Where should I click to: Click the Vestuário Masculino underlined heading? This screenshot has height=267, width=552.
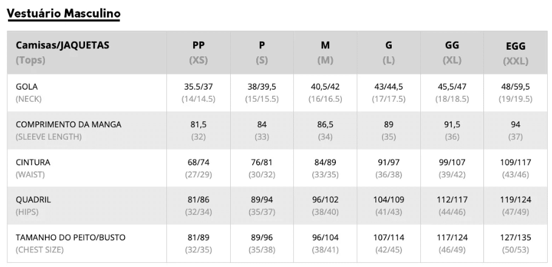pyautogui.click(x=63, y=13)
